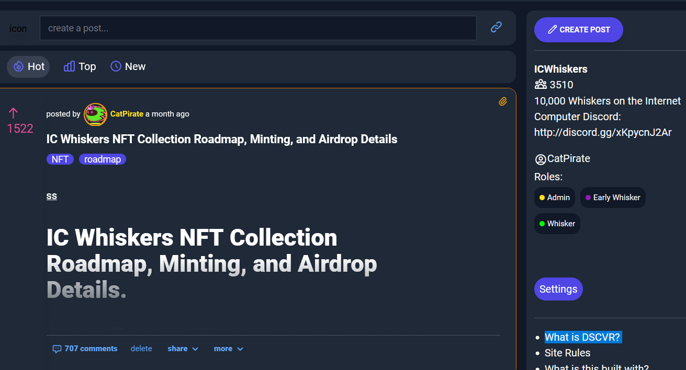The height and width of the screenshot is (370, 686).
Task: Filter by the NFT tag
Action: click(x=60, y=159)
